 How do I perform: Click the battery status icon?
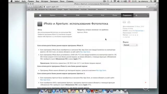126,1
